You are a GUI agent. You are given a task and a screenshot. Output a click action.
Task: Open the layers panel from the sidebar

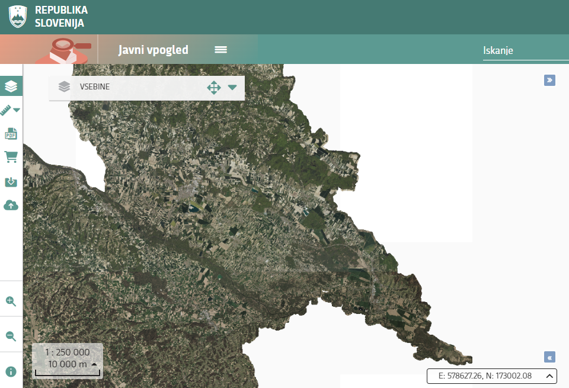pos(11,86)
